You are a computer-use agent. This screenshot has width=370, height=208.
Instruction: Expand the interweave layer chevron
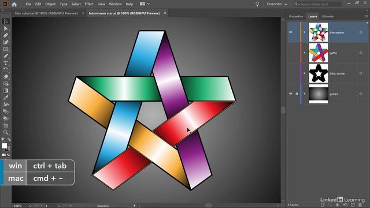coord(304,32)
